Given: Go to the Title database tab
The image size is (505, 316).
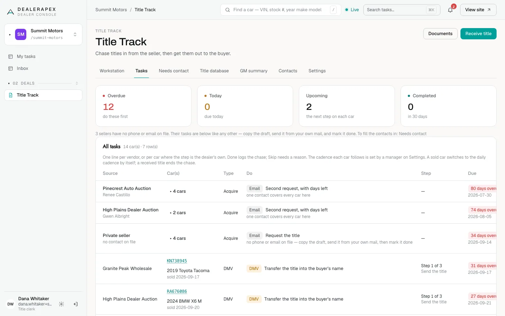Looking at the screenshot, I should click(214, 71).
